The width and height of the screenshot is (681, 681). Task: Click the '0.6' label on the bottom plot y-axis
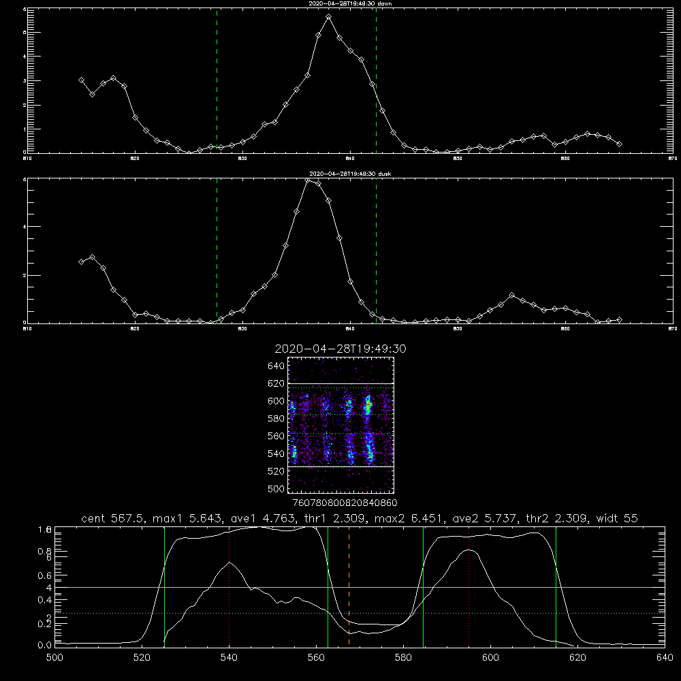(x=45, y=575)
